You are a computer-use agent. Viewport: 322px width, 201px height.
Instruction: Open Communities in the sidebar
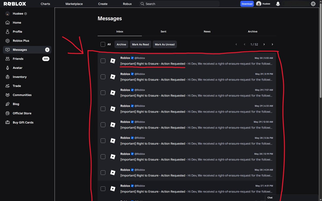pos(22,95)
